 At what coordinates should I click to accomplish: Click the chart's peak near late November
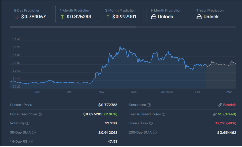pos(120,46)
